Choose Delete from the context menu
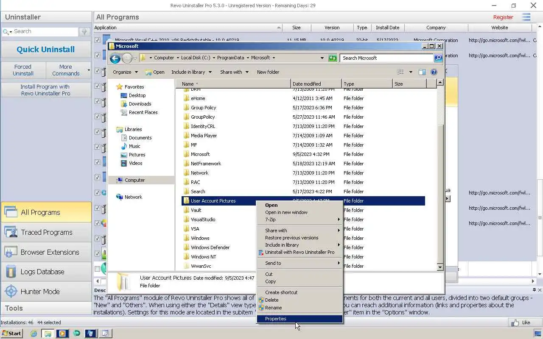 pos(299,300)
